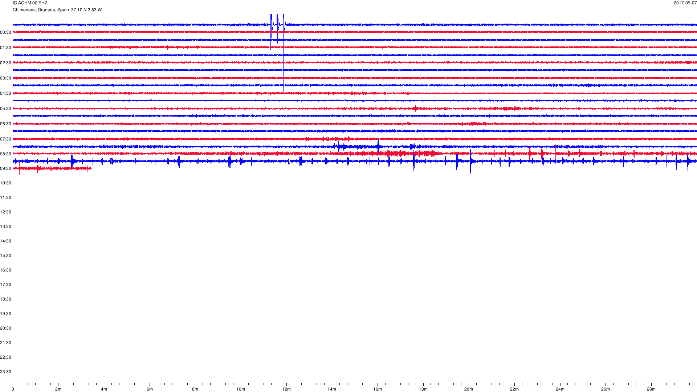Screen dimensions: 697x392
Task: Select the 09:30 time label
Action: pos(5,168)
